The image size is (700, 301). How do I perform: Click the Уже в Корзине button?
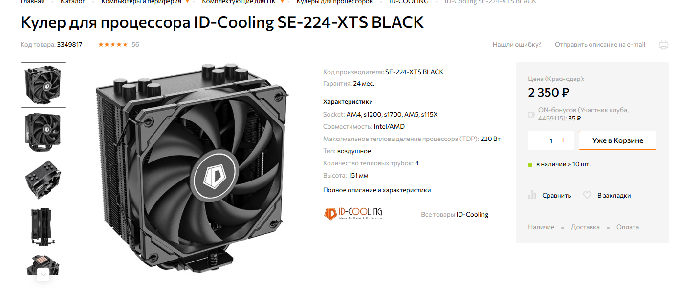617,140
